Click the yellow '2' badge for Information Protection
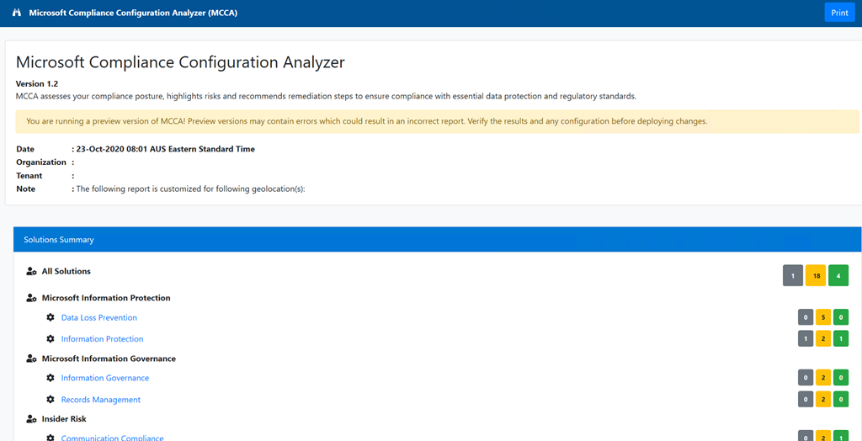The image size is (862, 441). click(x=823, y=339)
